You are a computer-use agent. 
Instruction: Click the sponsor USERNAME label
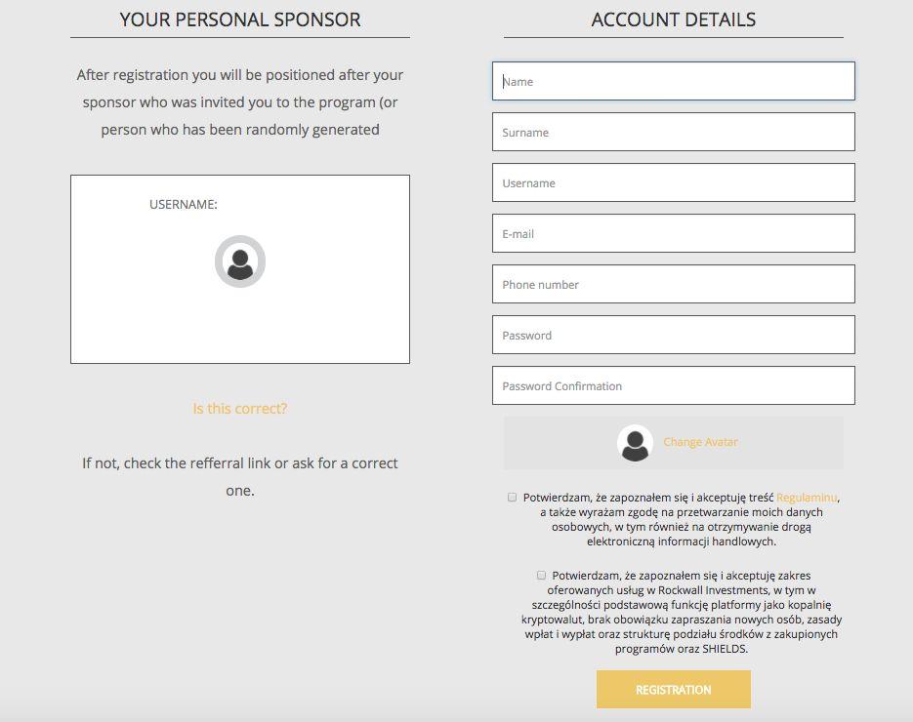click(183, 204)
